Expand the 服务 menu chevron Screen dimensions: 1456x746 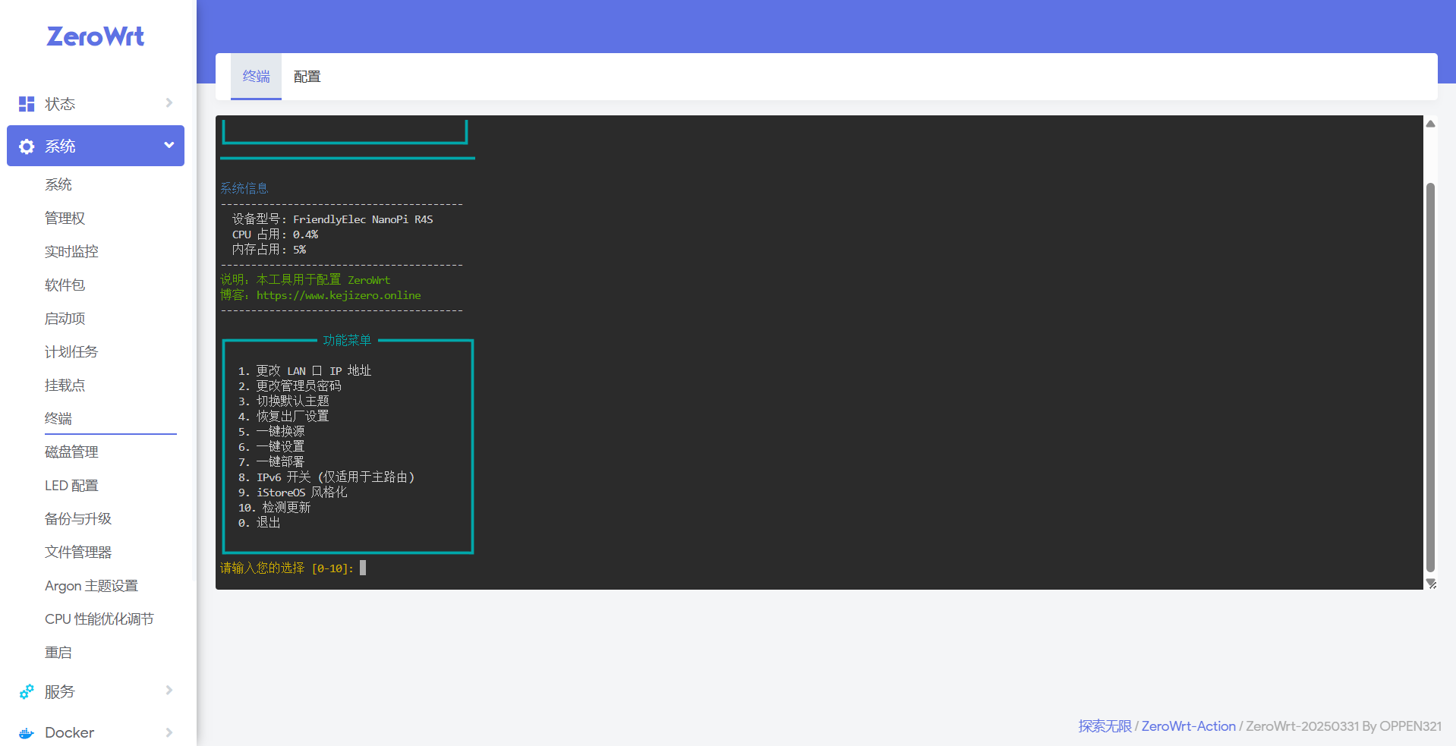click(169, 690)
